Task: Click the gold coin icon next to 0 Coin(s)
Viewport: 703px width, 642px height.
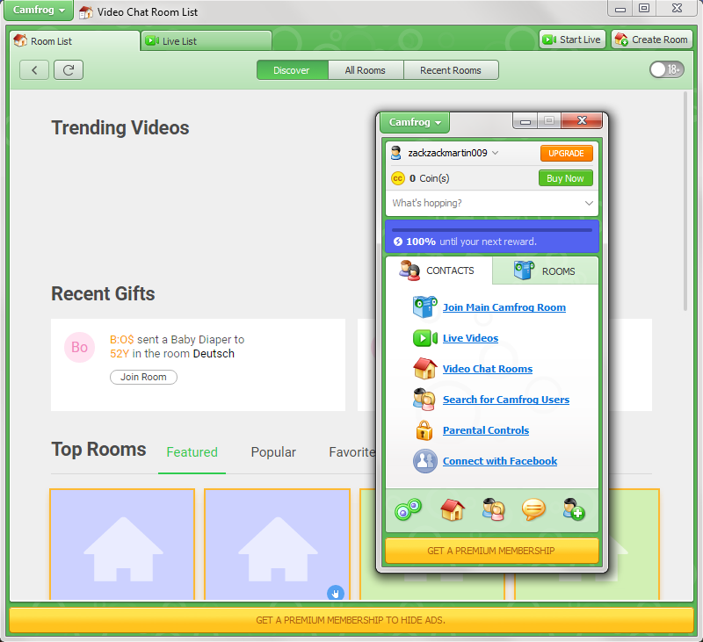Action: (x=398, y=178)
